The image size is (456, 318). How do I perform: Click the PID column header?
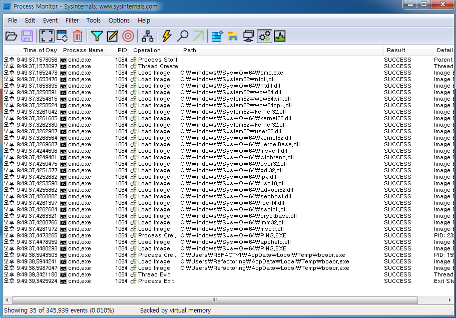tap(120, 50)
